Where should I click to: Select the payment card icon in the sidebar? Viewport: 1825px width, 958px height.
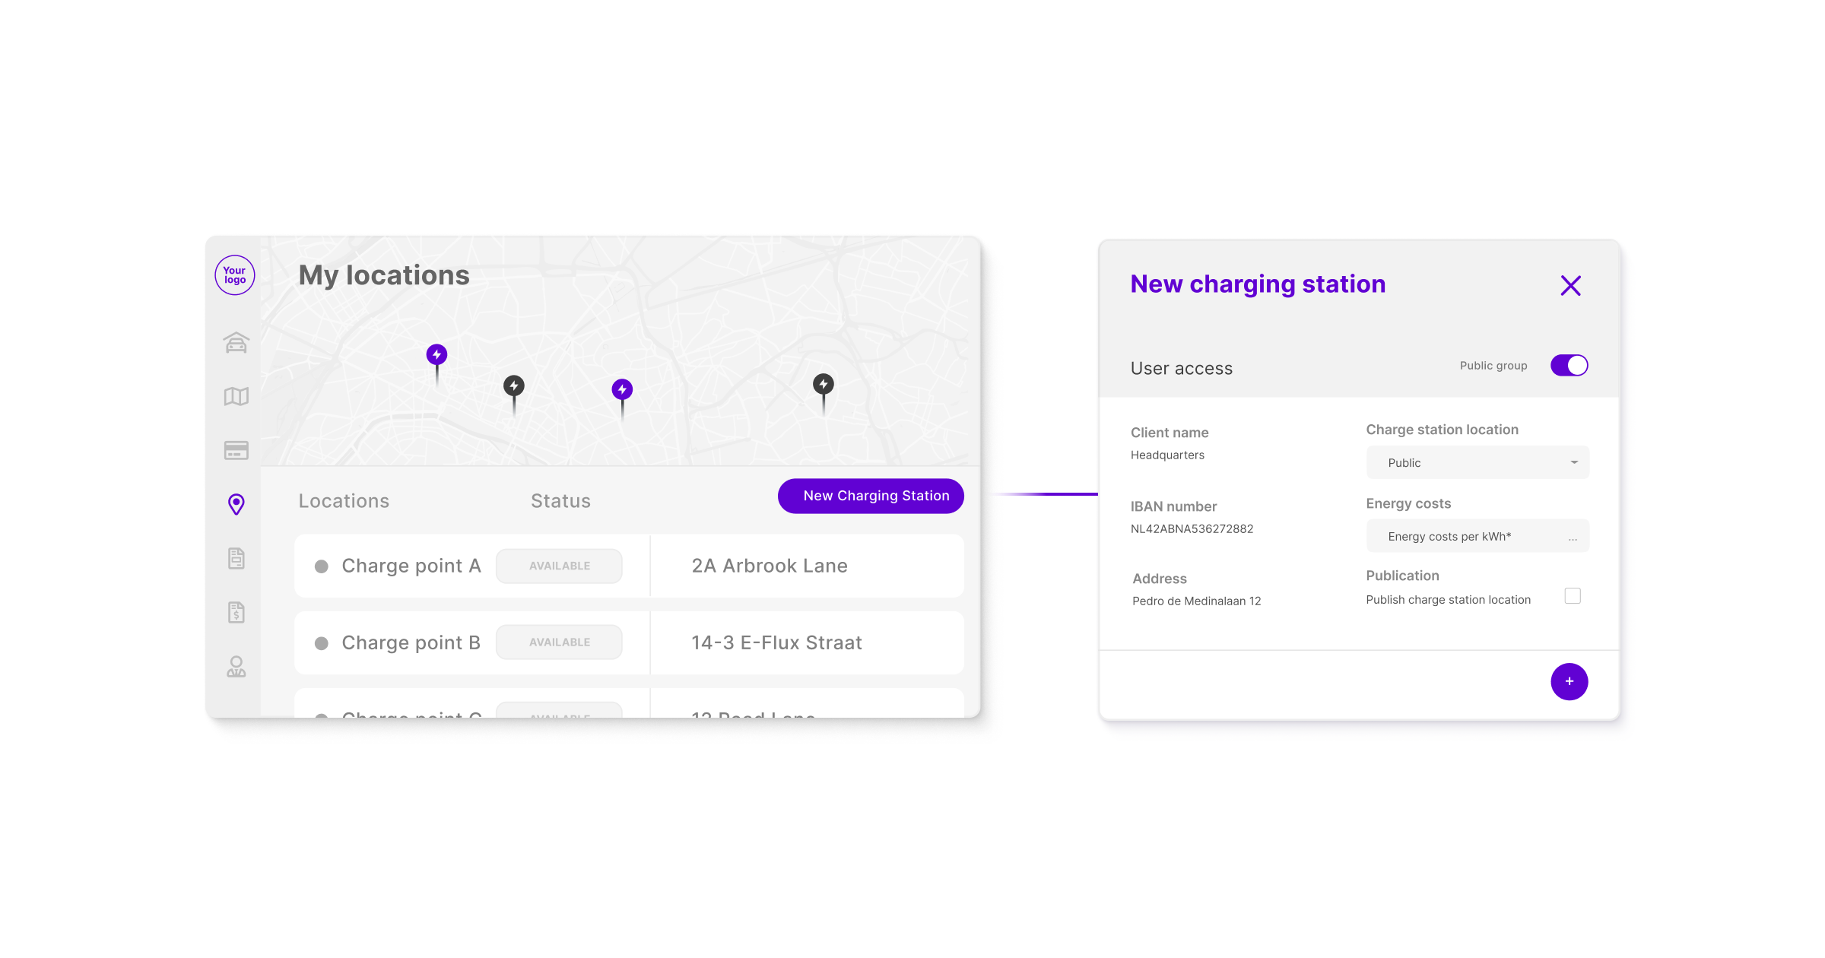(x=236, y=450)
